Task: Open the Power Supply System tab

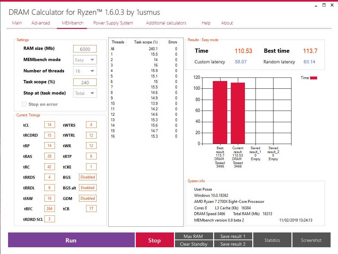Action: click(113, 23)
